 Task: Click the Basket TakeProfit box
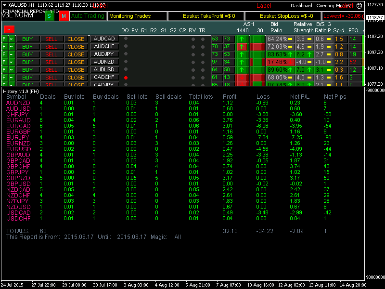pyautogui.click(x=206, y=16)
